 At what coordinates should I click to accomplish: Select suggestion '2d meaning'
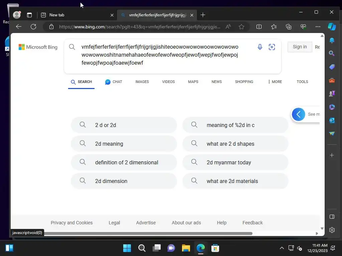[x=124, y=144]
